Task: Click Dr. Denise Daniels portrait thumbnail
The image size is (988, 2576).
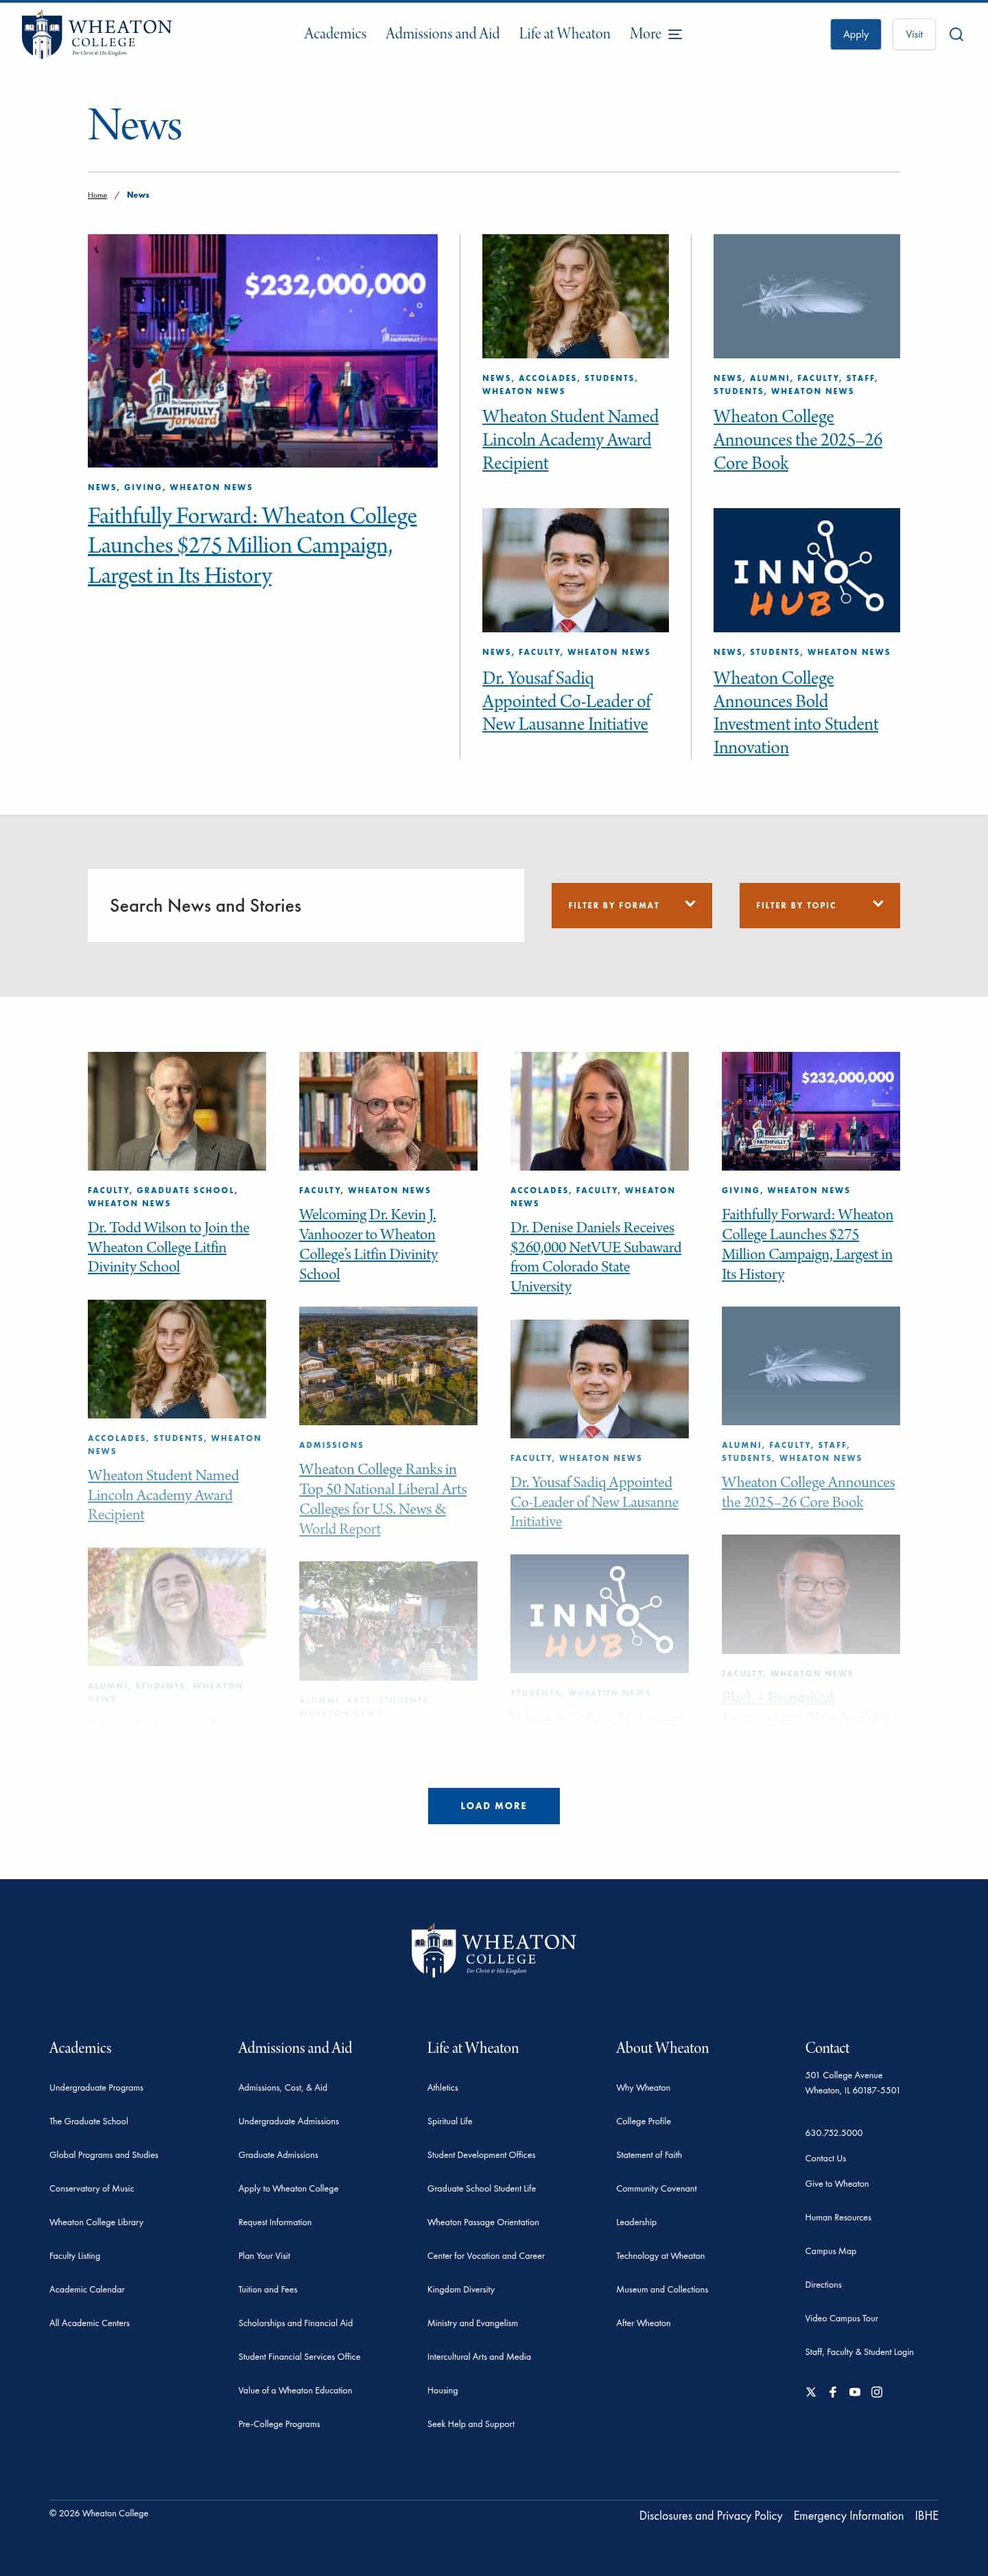Action: (x=600, y=1111)
